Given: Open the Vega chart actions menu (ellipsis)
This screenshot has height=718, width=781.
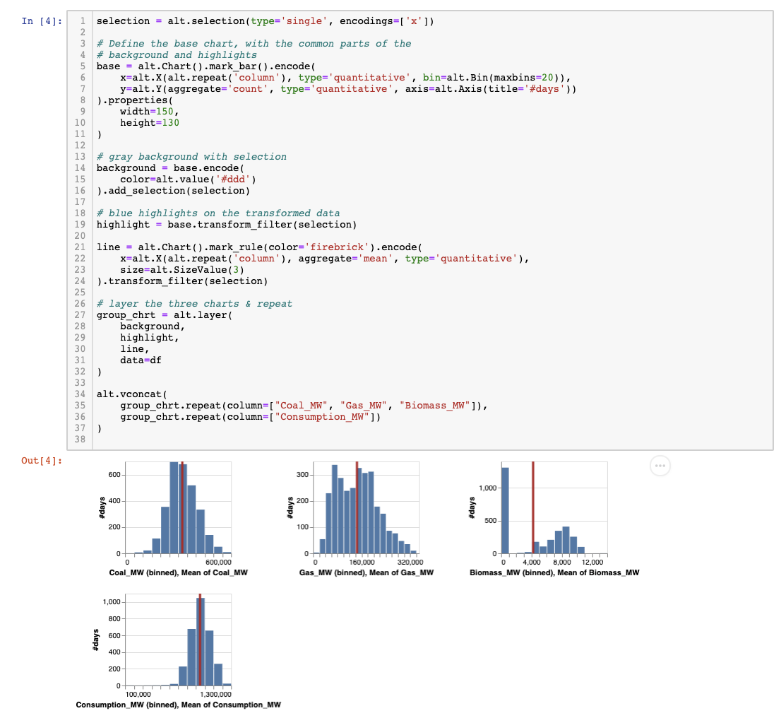Looking at the screenshot, I should (660, 465).
